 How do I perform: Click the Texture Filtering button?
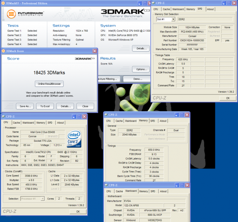[x=109, y=79]
